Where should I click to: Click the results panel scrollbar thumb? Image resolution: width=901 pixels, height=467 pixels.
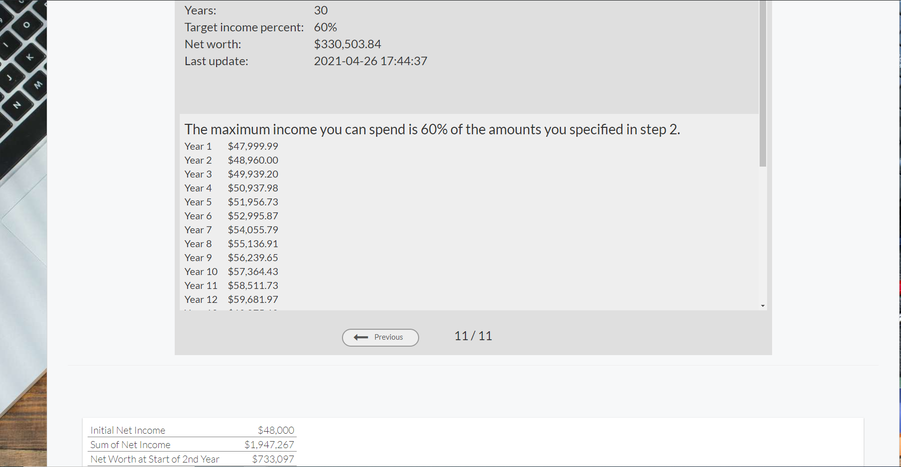763,85
